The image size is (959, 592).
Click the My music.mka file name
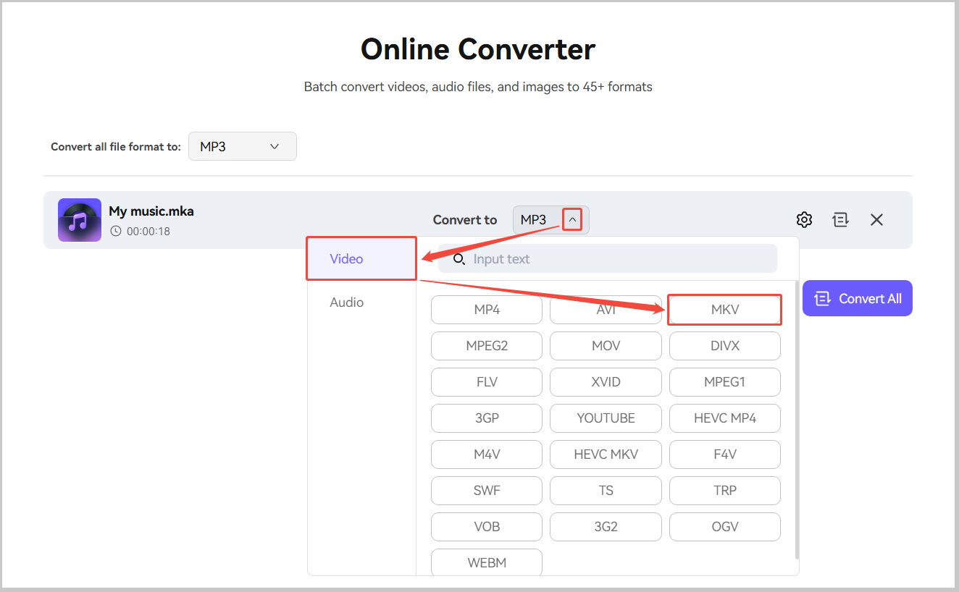click(x=151, y=211)
